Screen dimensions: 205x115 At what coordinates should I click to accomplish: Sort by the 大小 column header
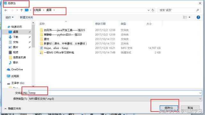pyautogui.click(x=149, y=24)
